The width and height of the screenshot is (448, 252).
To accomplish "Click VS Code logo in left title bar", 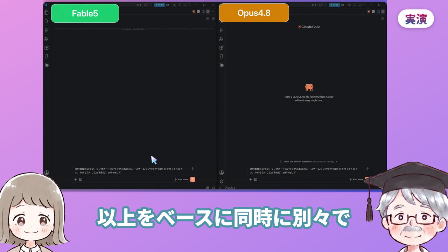I will (x=45, y=5).
